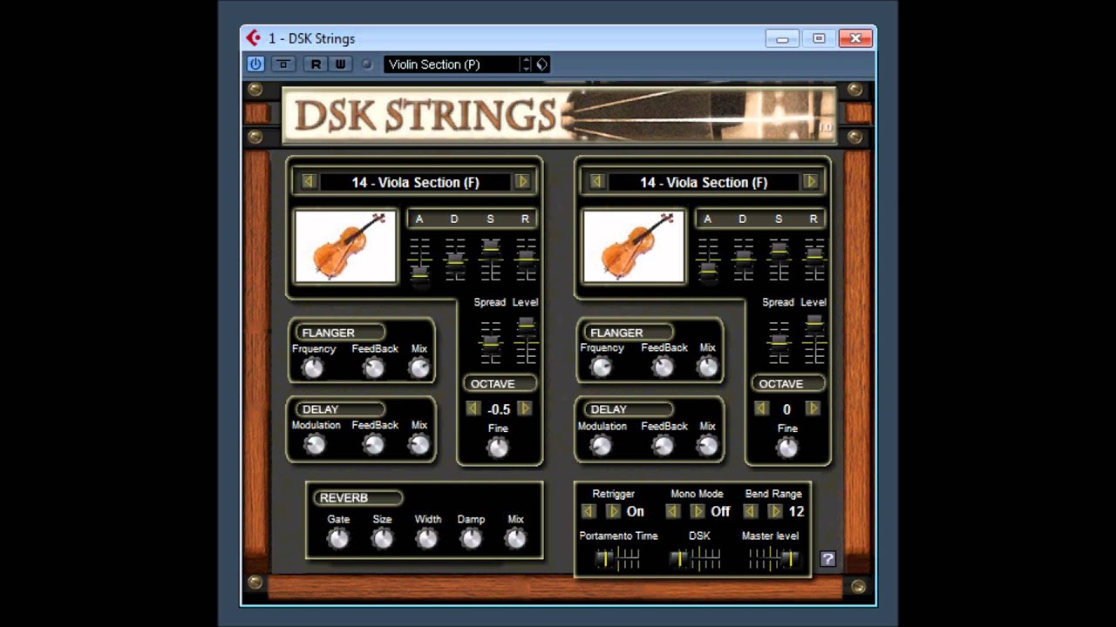Enable Write automation W button

(340, 64)
